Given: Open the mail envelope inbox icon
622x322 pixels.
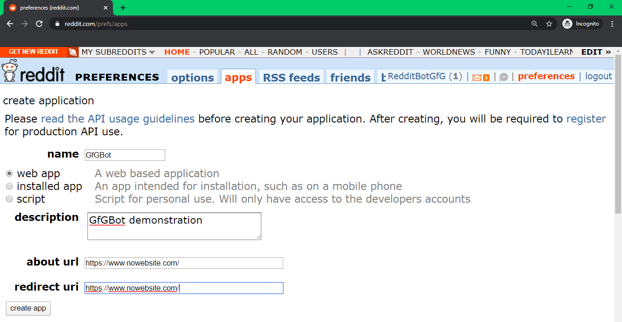Looking at the screenshot, I should [477, 77].
